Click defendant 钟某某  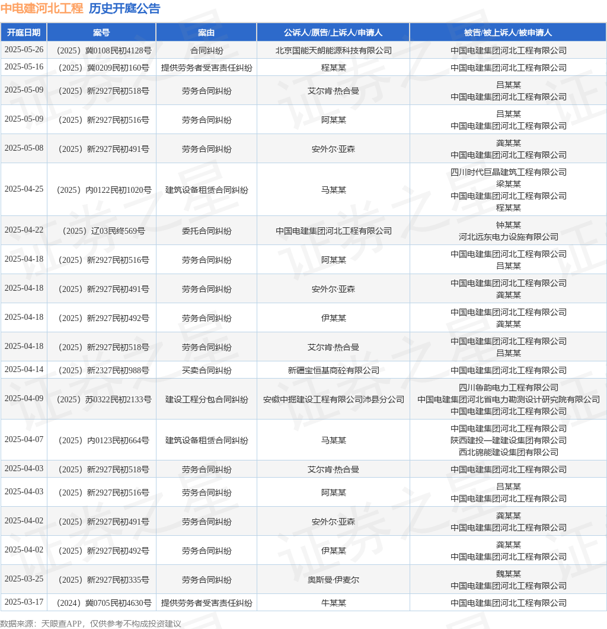[x=509, y=225]
